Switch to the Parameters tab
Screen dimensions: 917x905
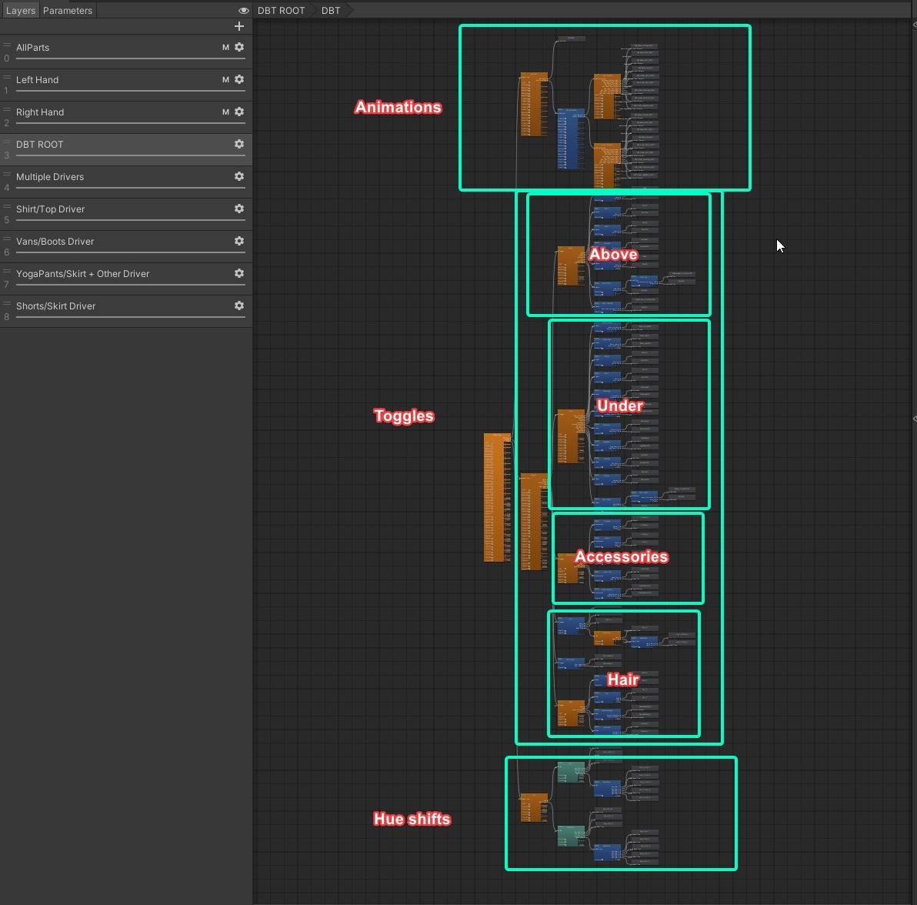click(x=68, y=11)
